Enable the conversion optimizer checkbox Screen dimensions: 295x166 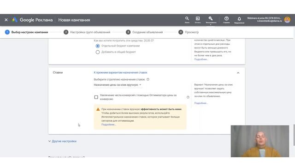[96, 97]
